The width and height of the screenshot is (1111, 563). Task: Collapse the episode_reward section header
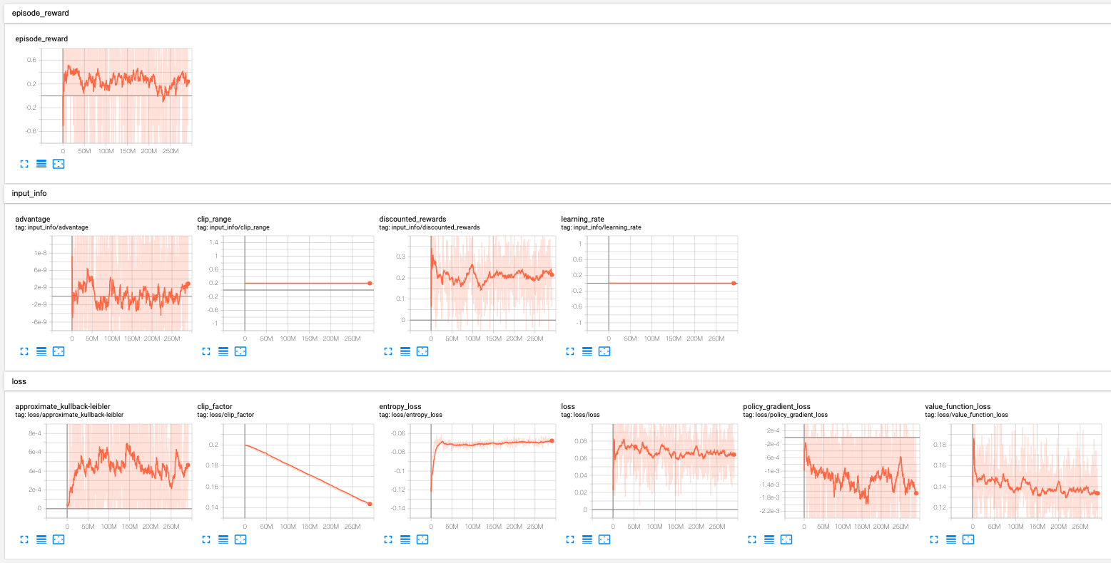point(557,14)
